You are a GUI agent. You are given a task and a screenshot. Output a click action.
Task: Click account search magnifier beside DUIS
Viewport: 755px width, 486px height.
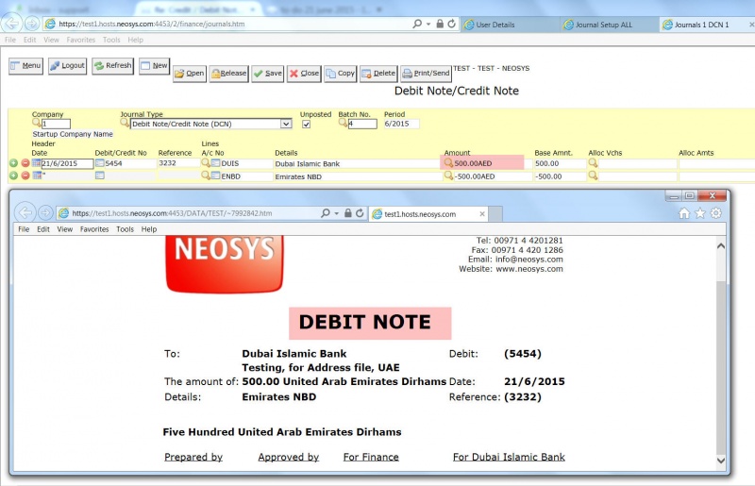[206, 163]
